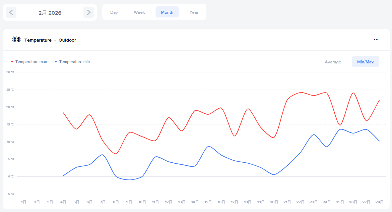
Task: Click the 4日 label on the x-axis
Action: click(x=63, y=202)
